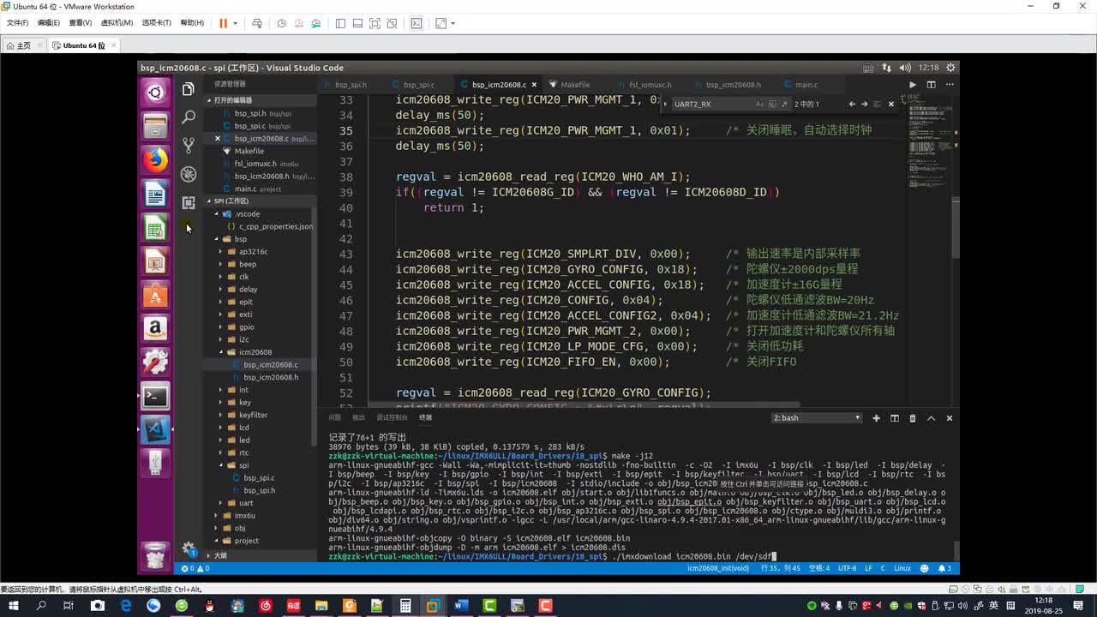Open VMware power options dropdown arrow

(235, 23)
